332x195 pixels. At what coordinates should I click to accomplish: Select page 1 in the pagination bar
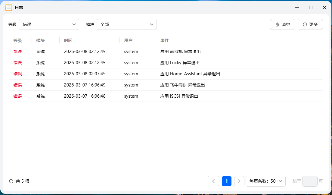pyautogui.click(x=226, y=181)
